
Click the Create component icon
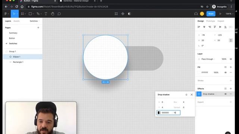coord(123,14)
